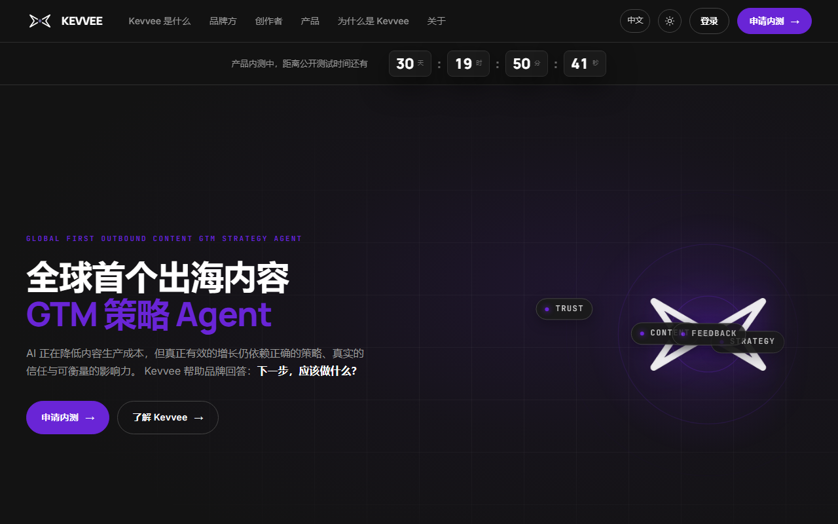
Task: Click the 产品内测中 countdown label text
Action: coord(299,64)
